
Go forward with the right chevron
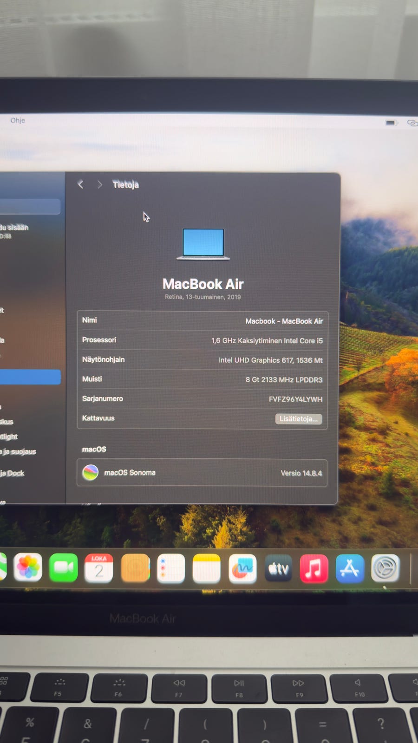coord(99,184)
